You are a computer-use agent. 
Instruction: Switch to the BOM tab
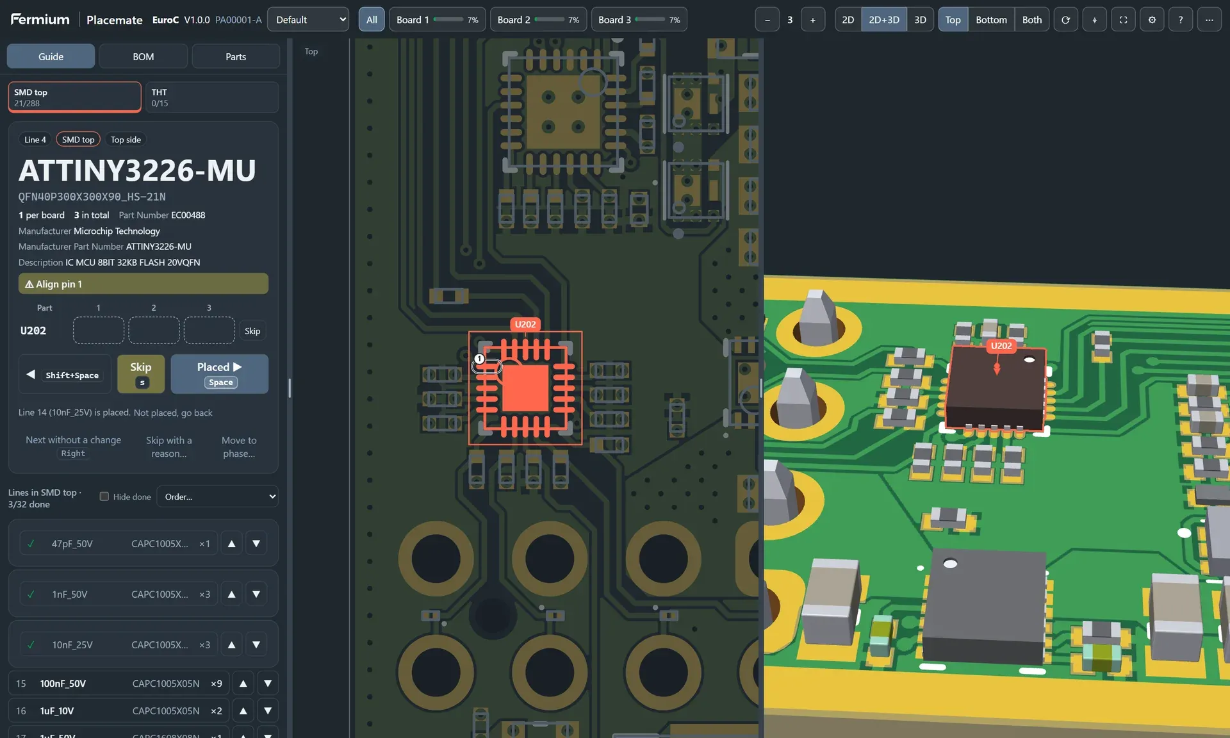[143, 56]
